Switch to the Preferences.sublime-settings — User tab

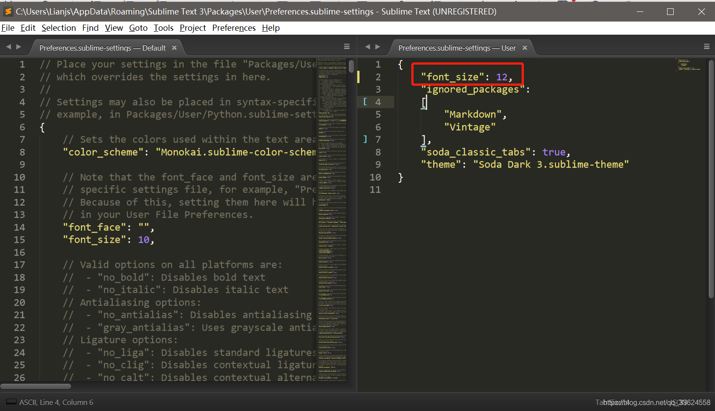pyautogui.click(x=457, y=48)
